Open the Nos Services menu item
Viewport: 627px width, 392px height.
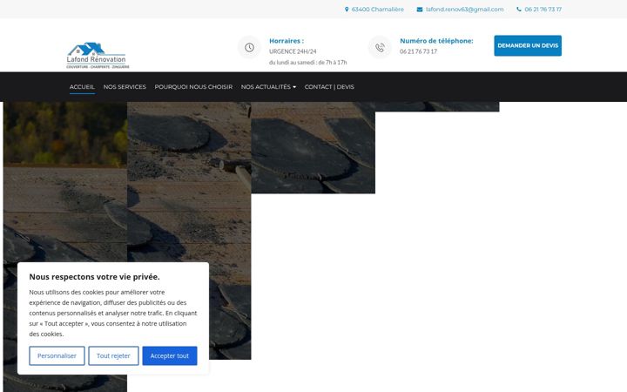click(x=125, y=87)
